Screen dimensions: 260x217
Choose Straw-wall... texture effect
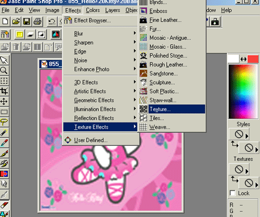[x=172, y=100]
